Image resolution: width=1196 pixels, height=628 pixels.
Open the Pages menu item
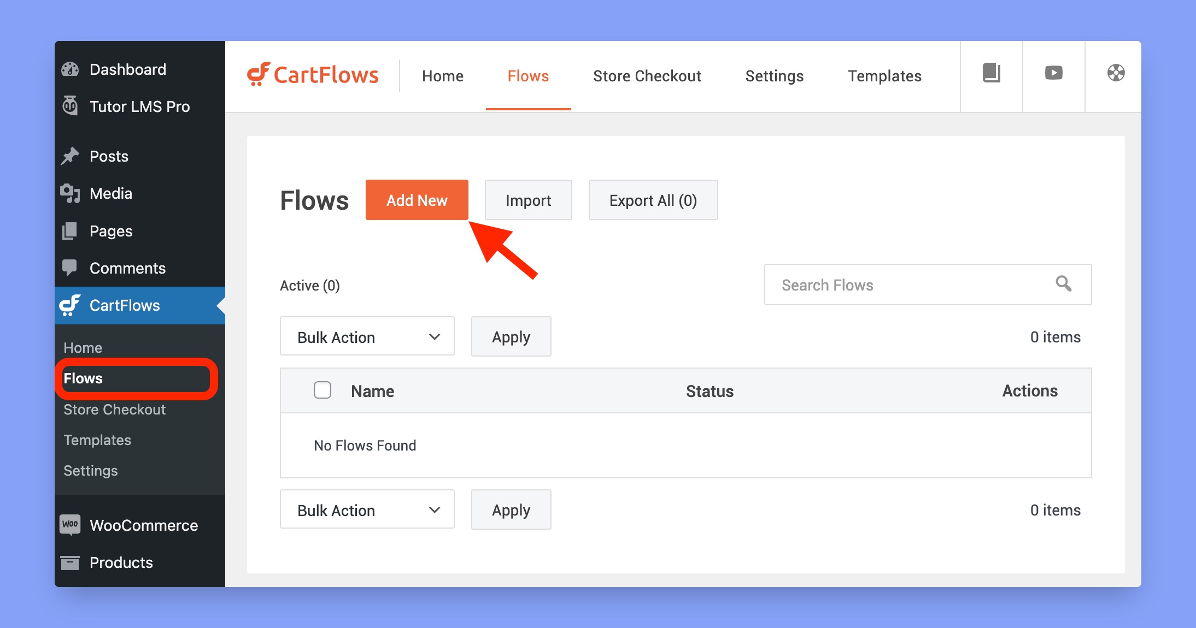[x=140, y=230]
